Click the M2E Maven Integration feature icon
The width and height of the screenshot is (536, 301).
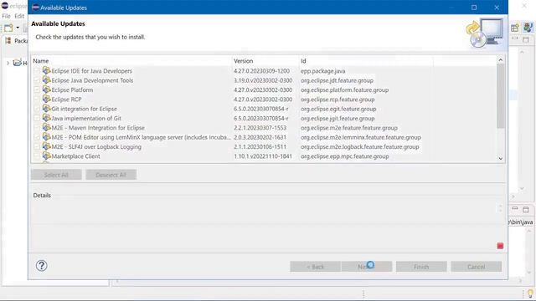click(x=47, y=128)
